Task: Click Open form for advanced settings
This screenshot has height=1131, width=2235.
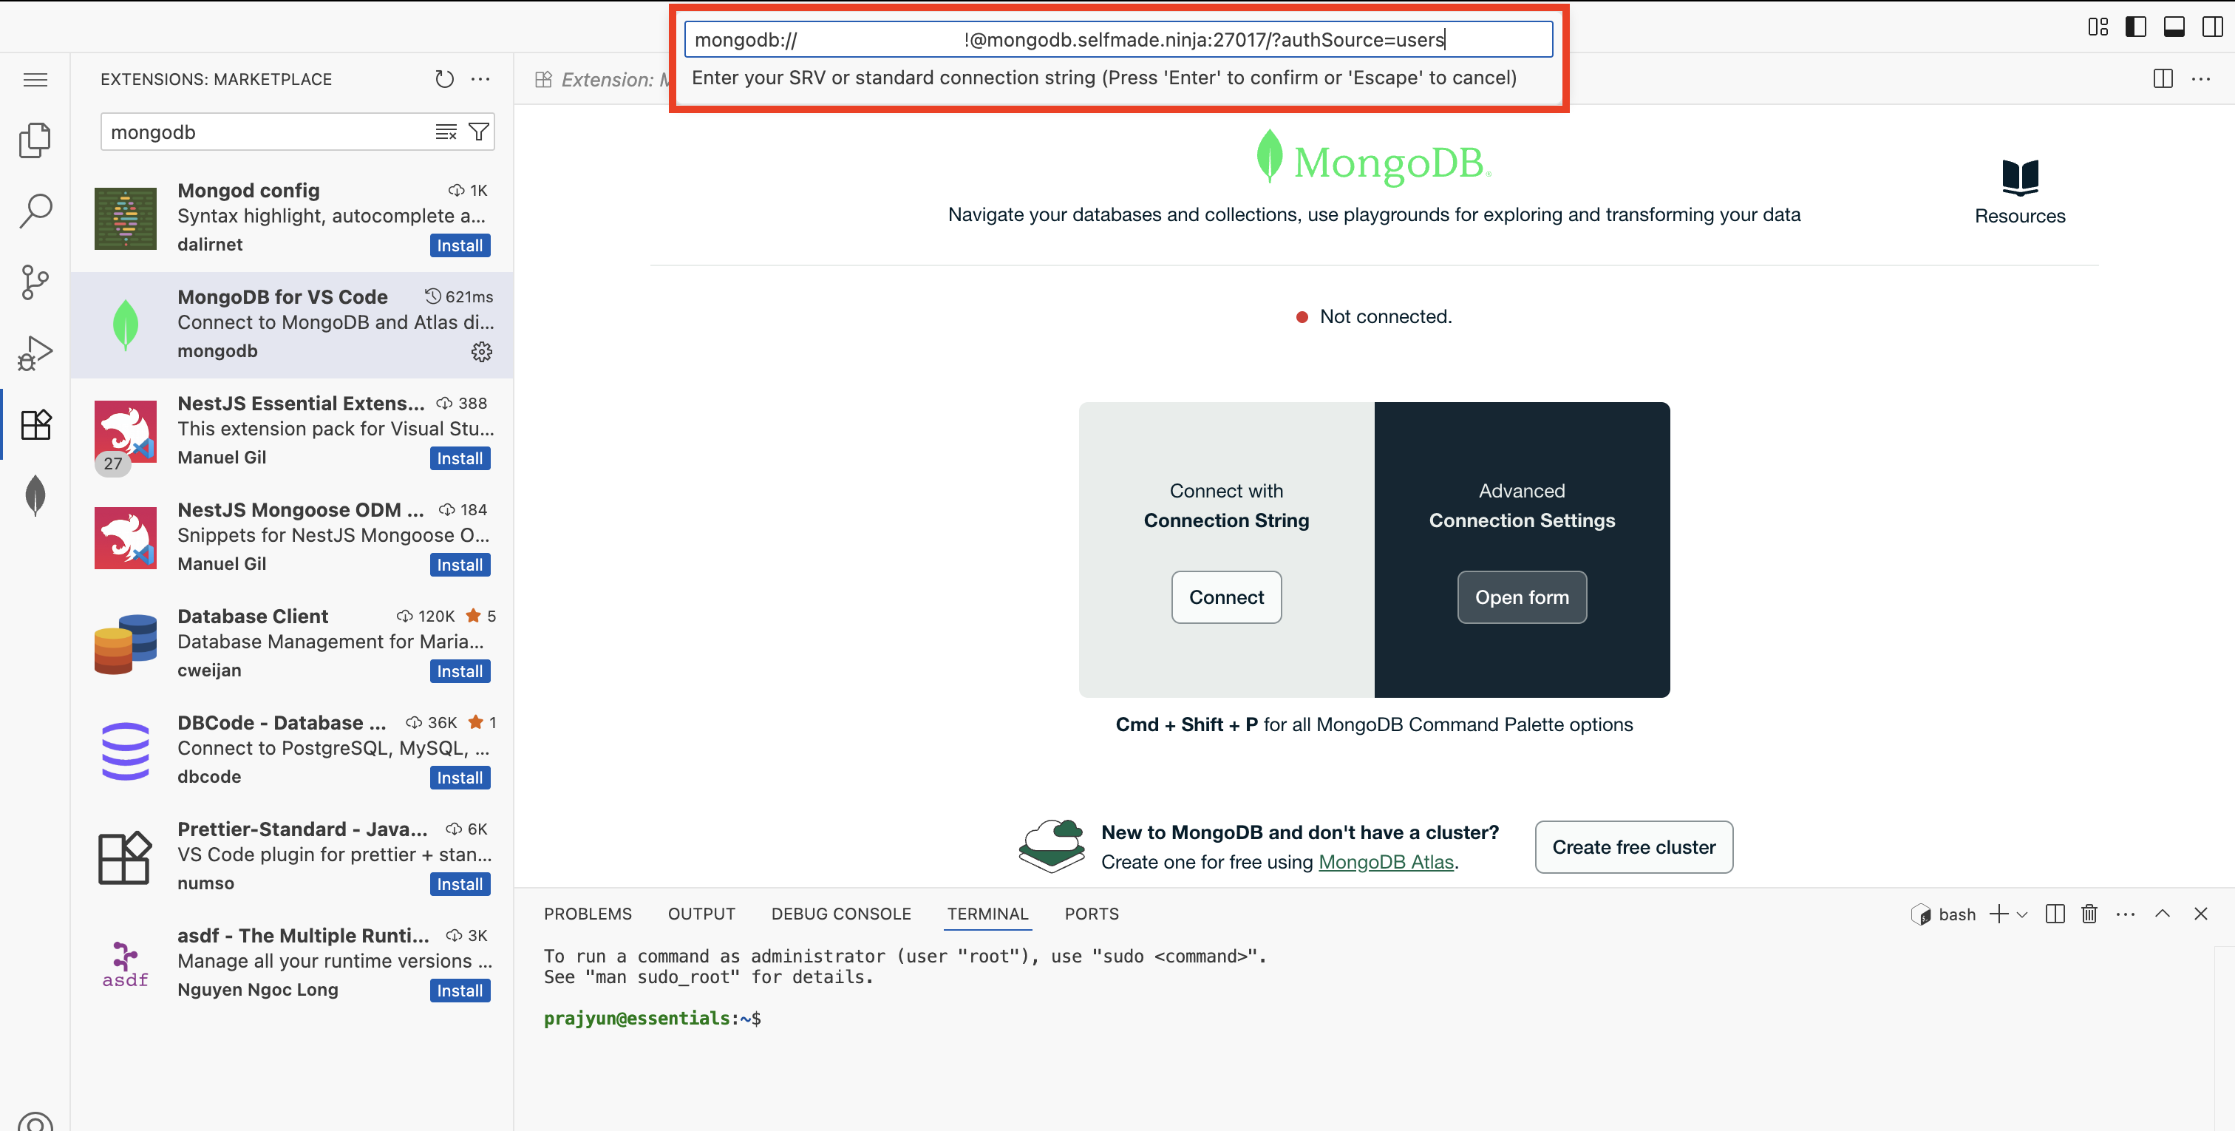Action: [x=1522, y=597]
